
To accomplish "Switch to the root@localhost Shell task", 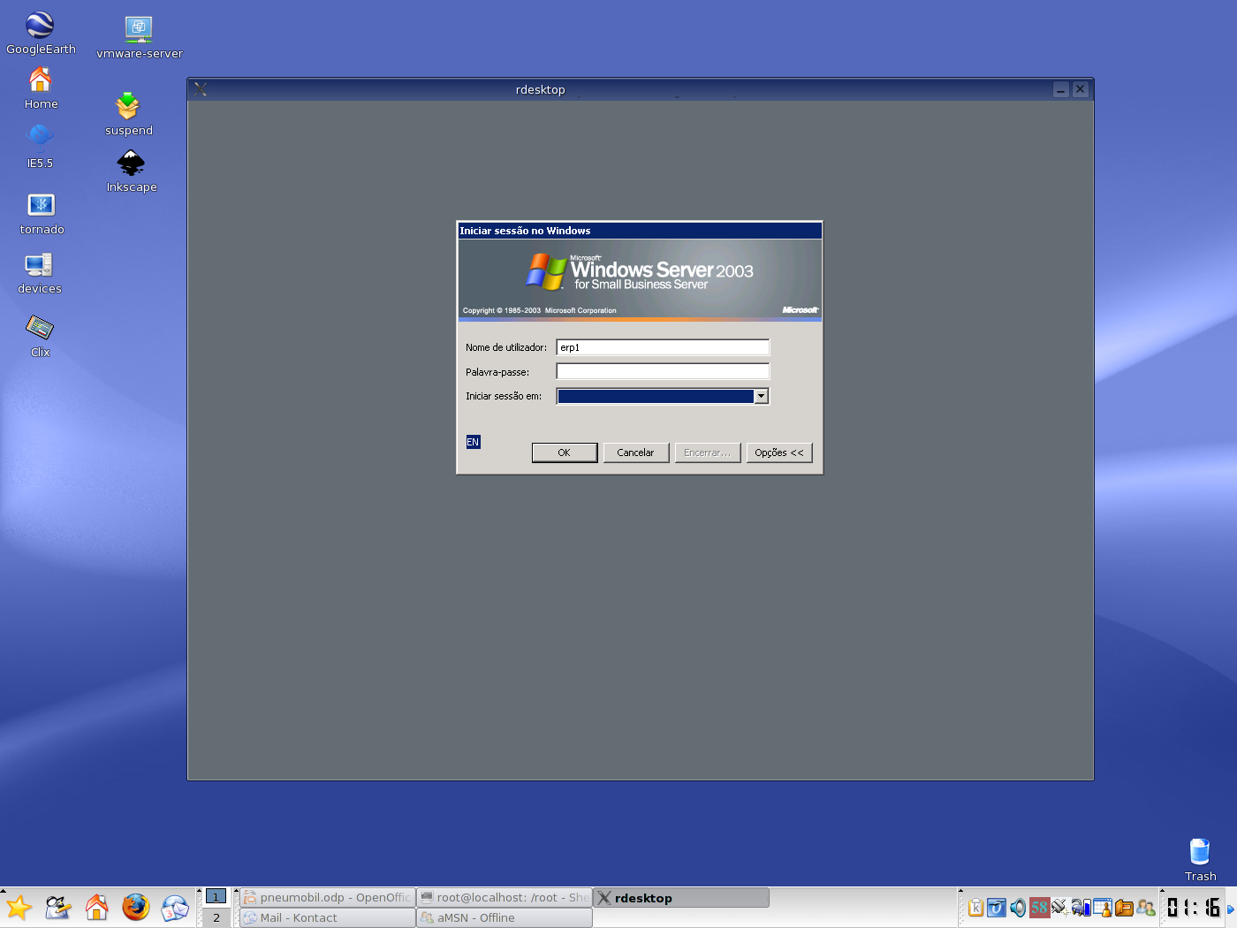I will (504, 897).
